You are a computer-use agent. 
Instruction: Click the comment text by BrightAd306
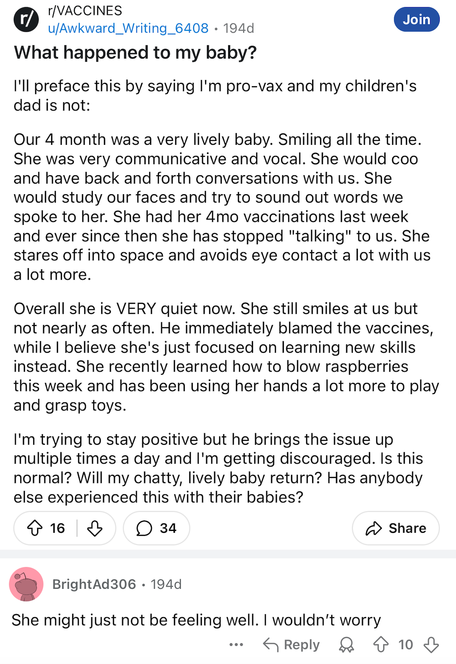coord(196,620)
